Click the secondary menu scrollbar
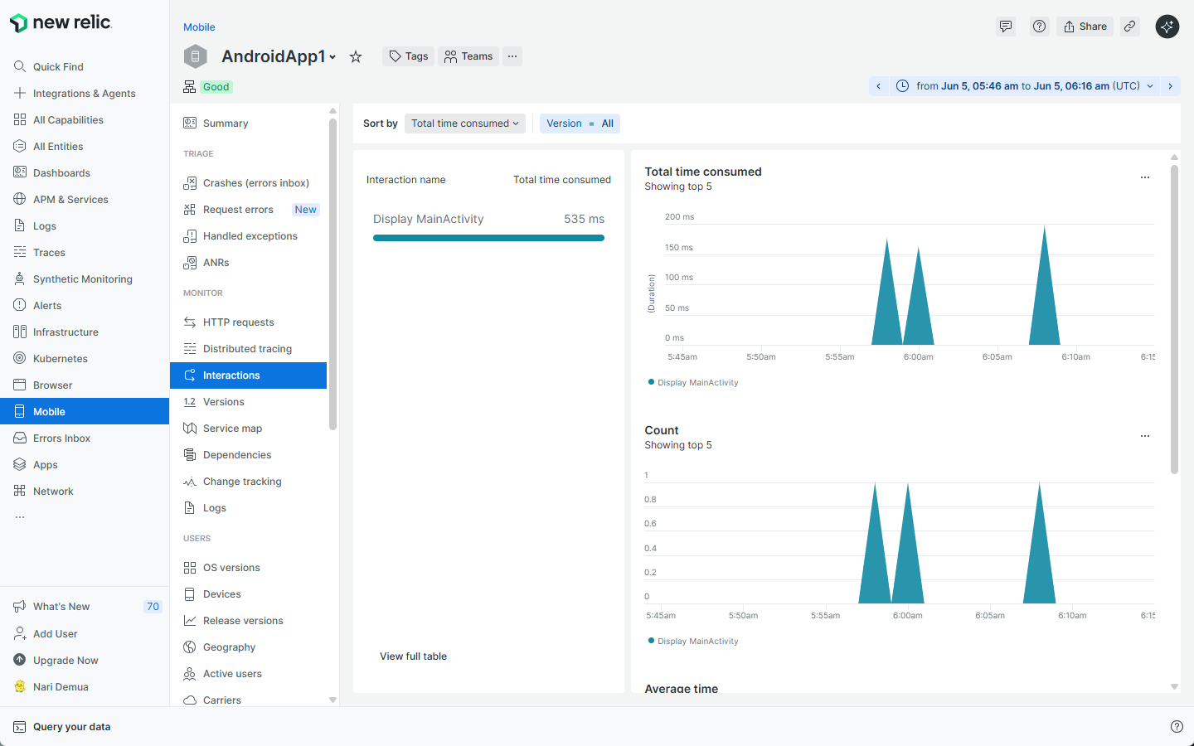Screen dimensions: 1194x746 pyautogui.click(x=332, y=274)
